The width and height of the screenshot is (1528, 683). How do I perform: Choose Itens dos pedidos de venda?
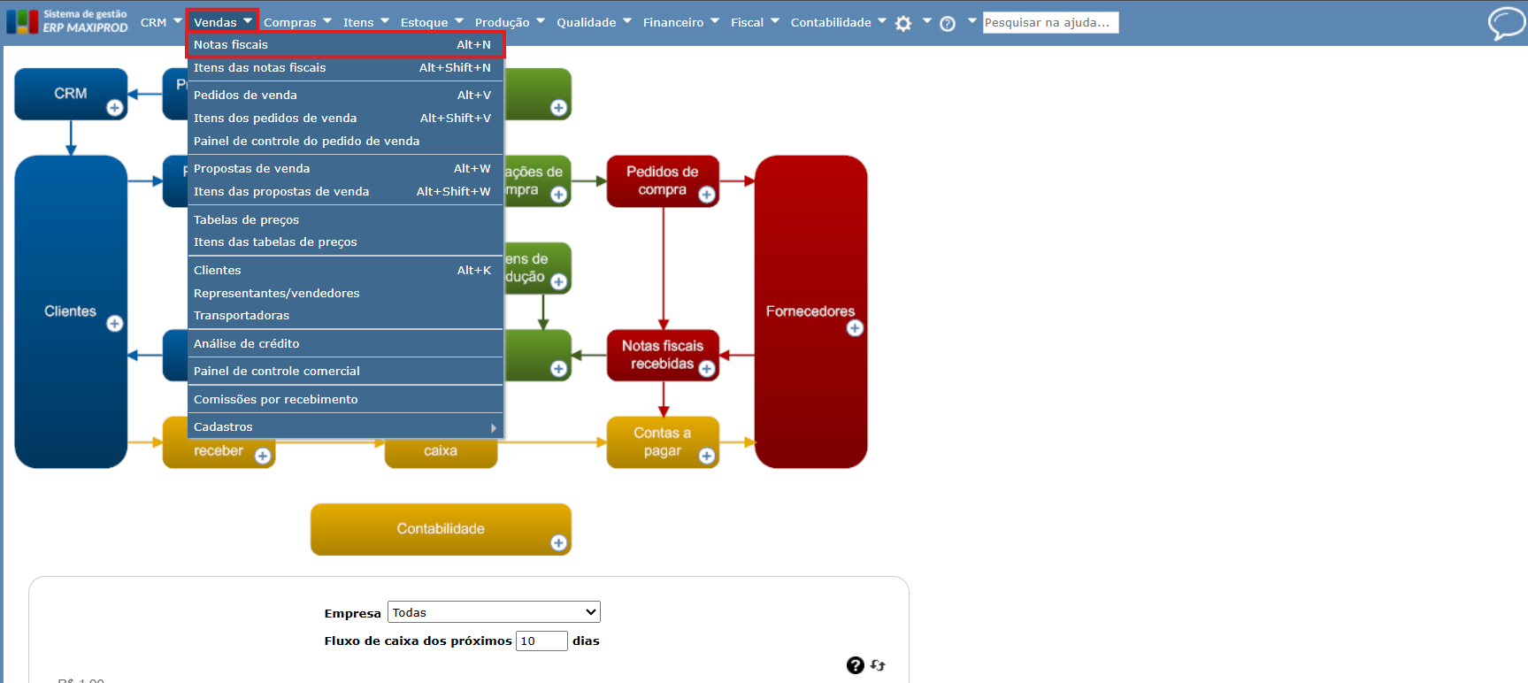point(346,119)
